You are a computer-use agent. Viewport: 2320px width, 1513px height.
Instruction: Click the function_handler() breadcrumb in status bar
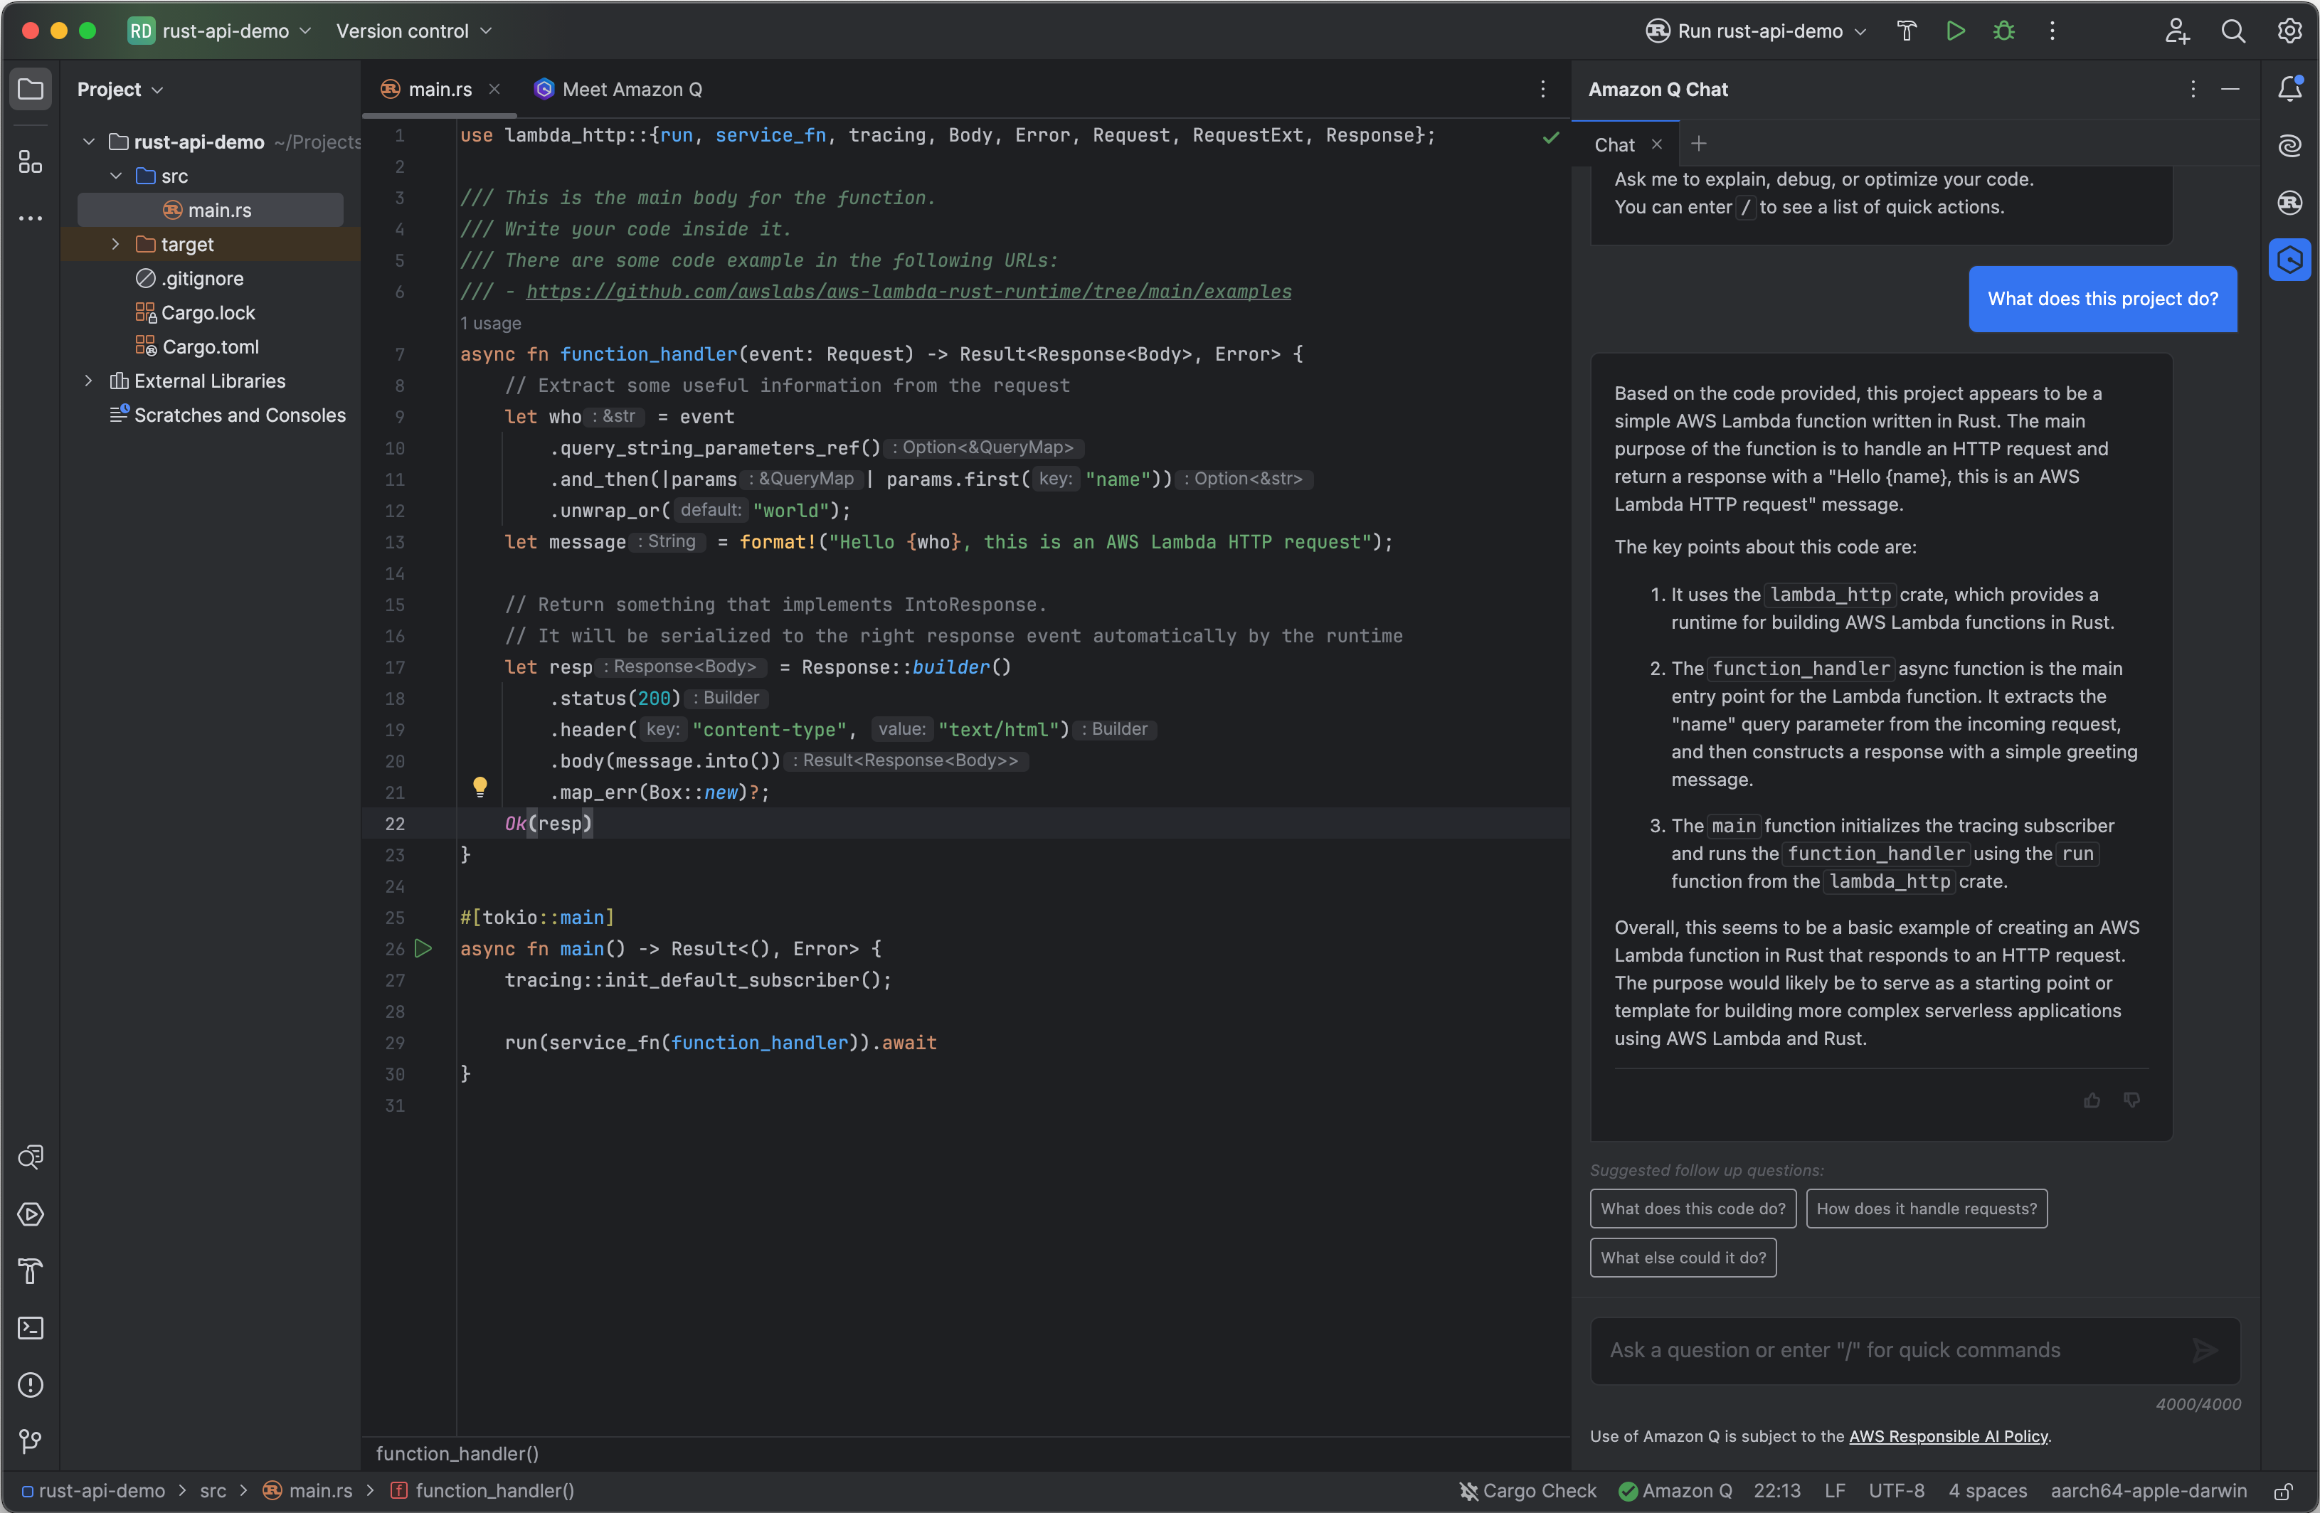click(484, 1492)
